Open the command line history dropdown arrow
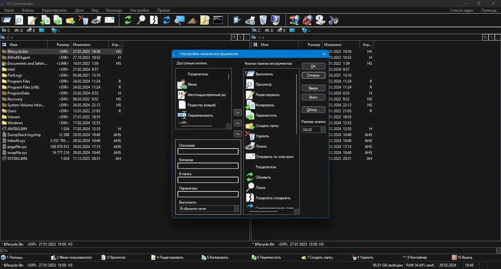Screen dimensions: 501x269 click(x=498, y=251)
